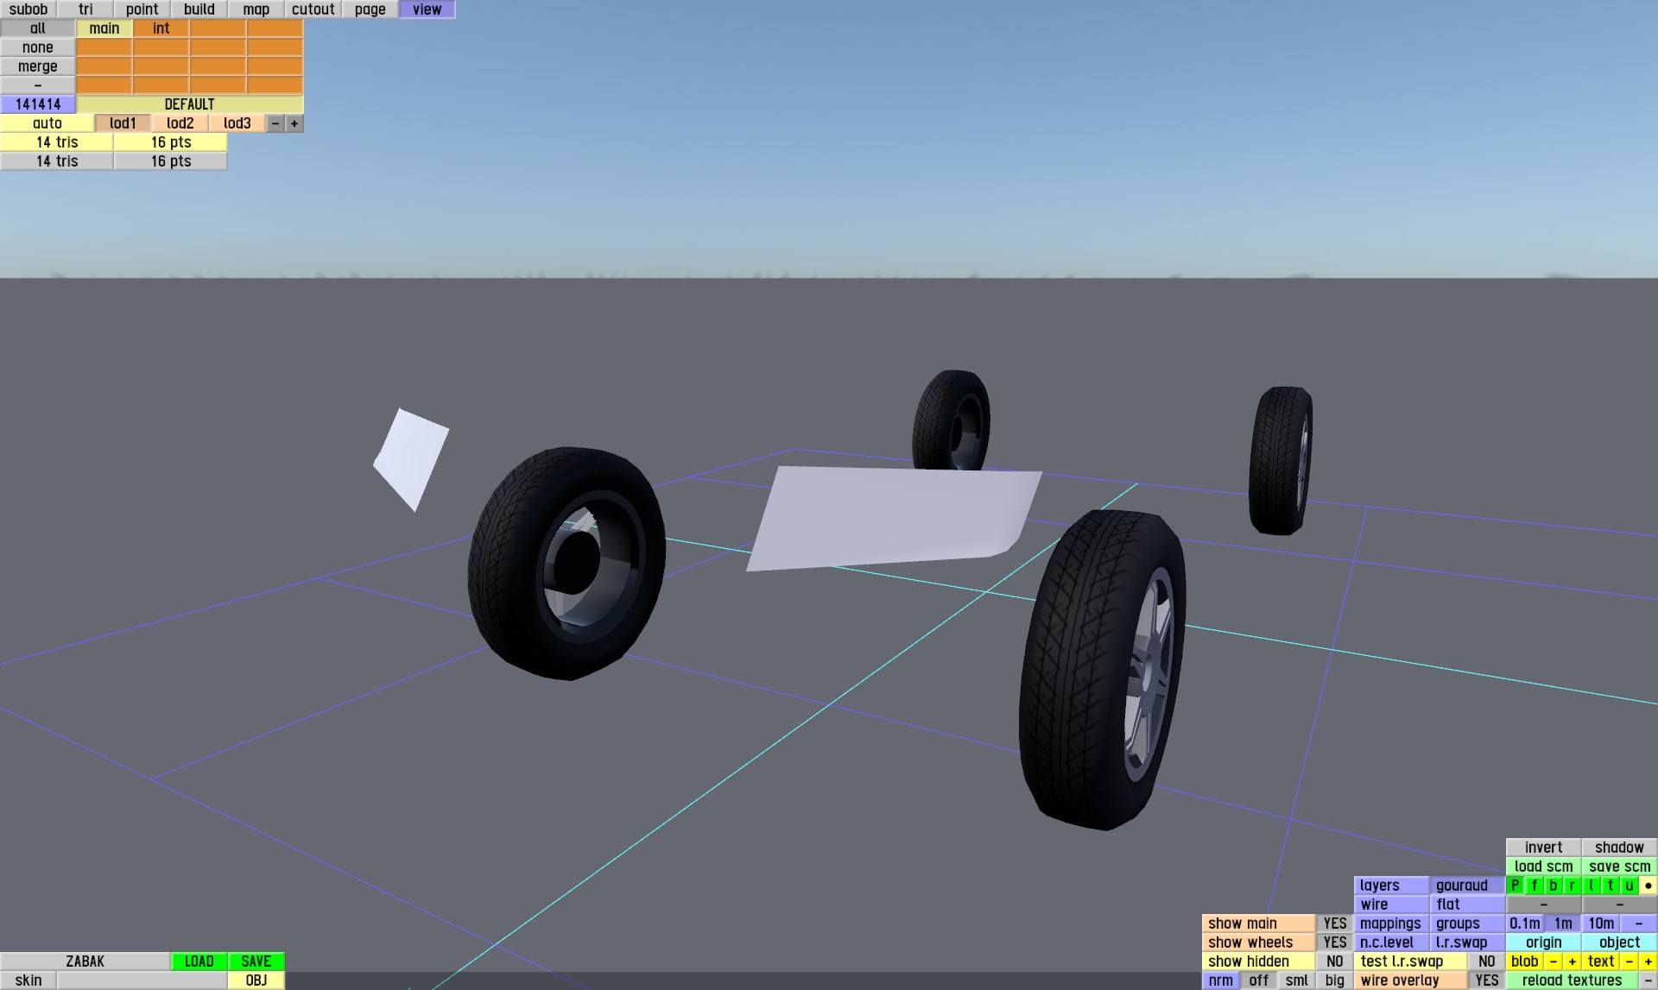
Task: Click the black dot yellow button
Action: pos(1648,886)
